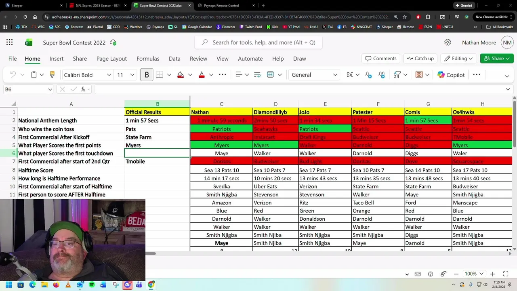Open the File menu
The image size is (517, 291).
pyautogui.click(x=13, y=59)
